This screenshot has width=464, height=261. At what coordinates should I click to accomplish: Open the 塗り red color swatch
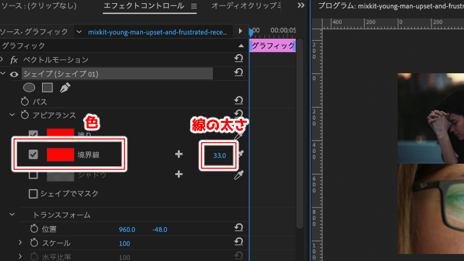(61, 133)
